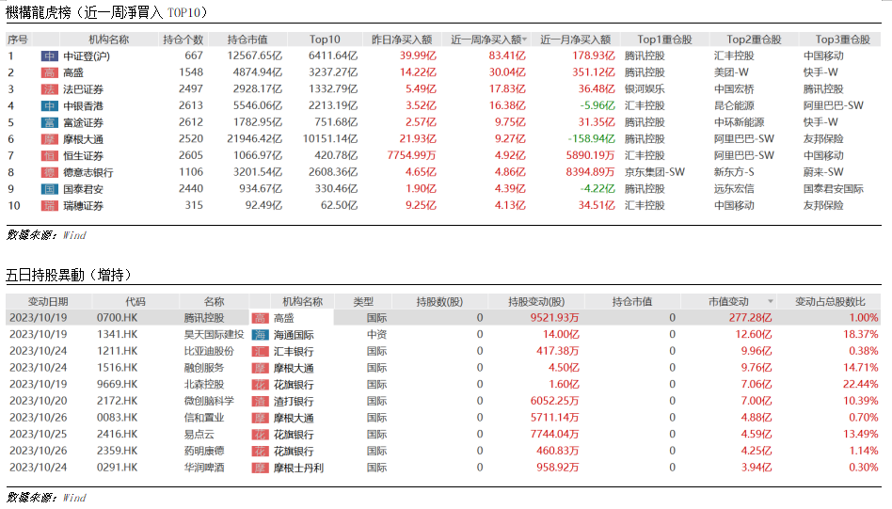892x509 pixels.
Task: Click stock name 昊天国际建投
Action: 214,334
